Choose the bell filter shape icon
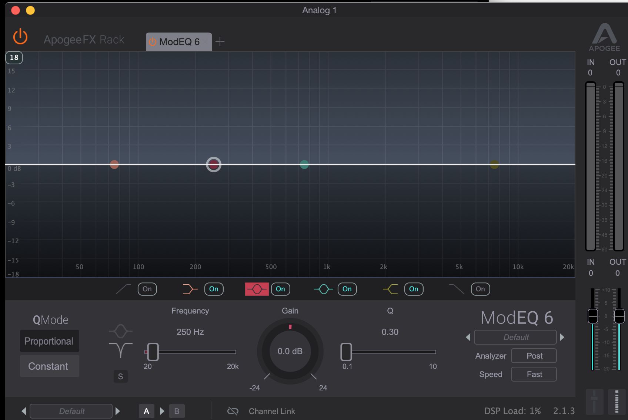 pyautogui.click(x=121, y=331)
